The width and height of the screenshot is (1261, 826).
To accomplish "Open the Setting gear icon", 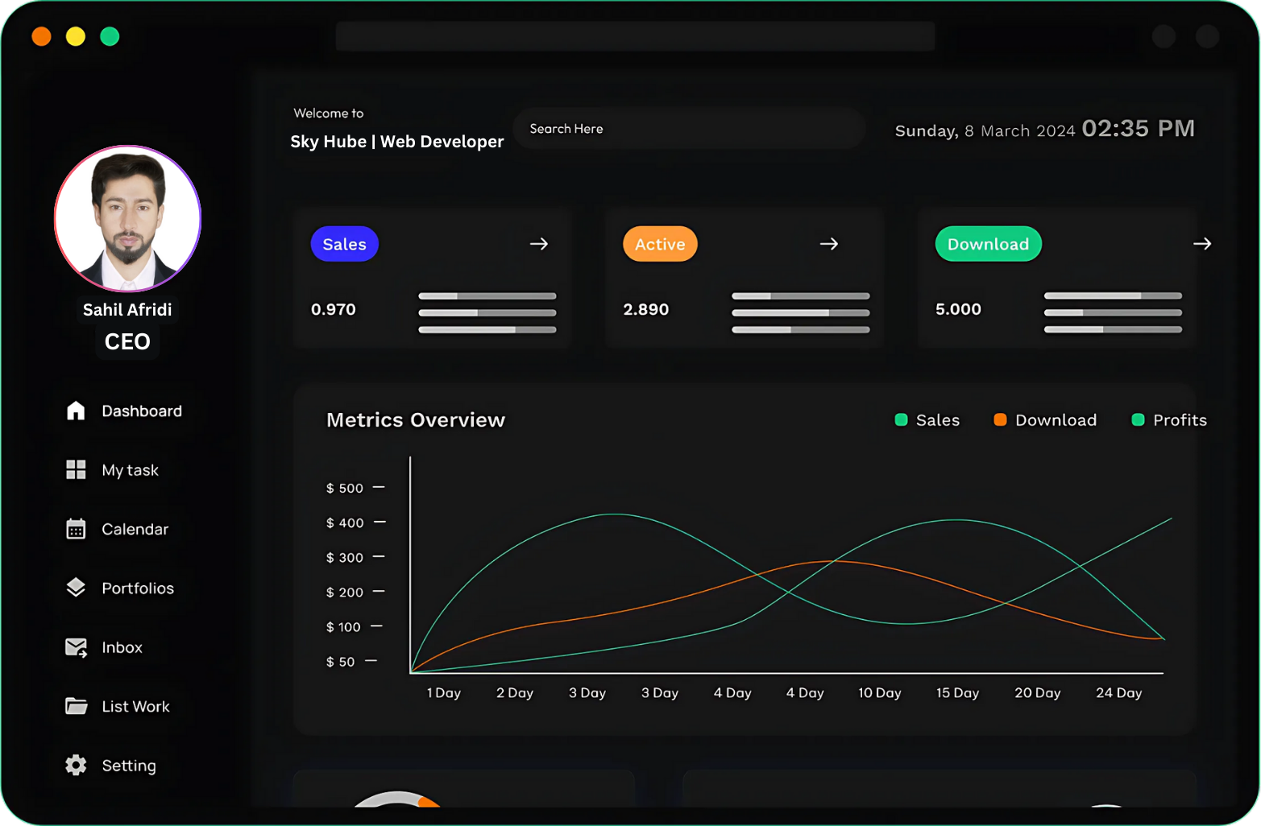I will coord(76,765).
